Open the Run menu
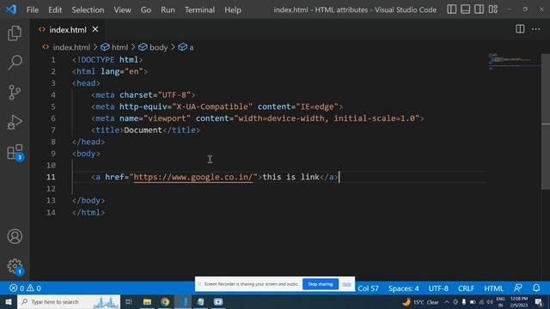The image size is (550, 309). pyautogui.click(x=168, y=9)
